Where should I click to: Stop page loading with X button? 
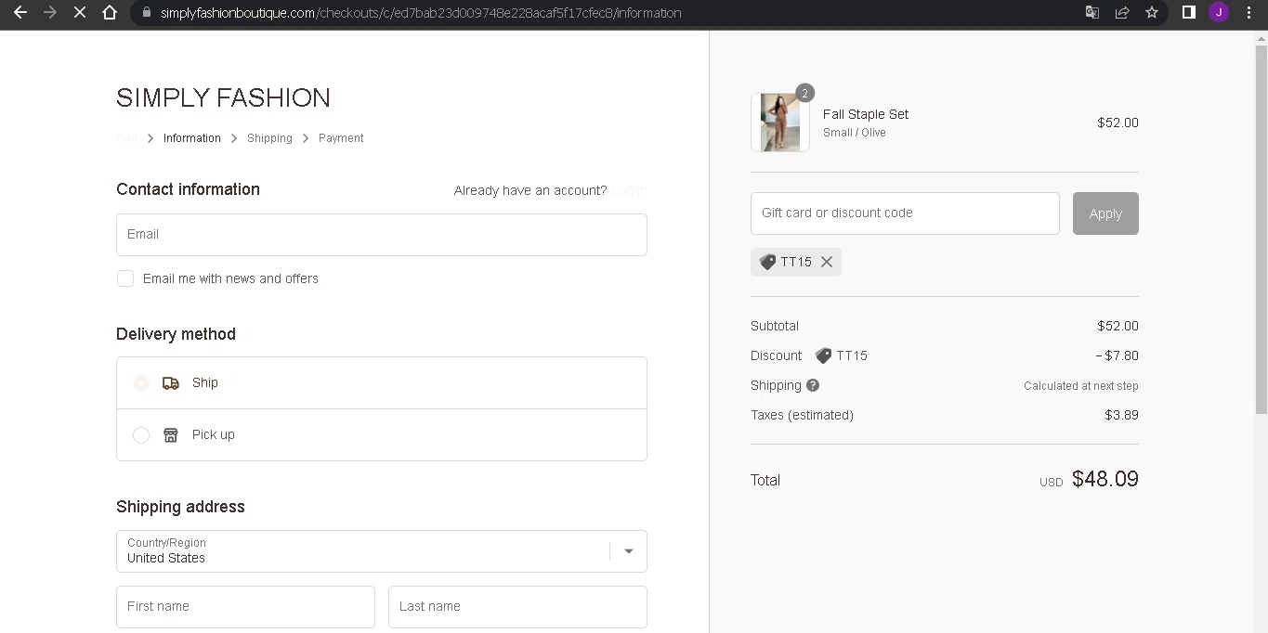[x=80, y=13]
